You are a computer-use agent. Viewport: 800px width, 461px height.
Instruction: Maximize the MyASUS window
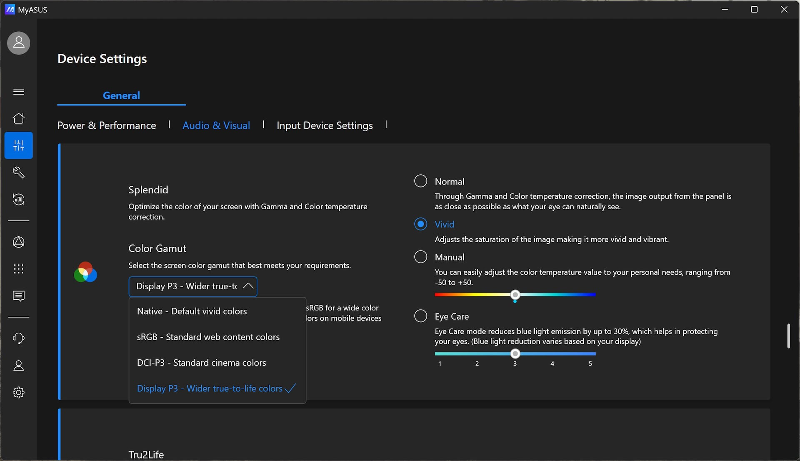tap(754, 9)
